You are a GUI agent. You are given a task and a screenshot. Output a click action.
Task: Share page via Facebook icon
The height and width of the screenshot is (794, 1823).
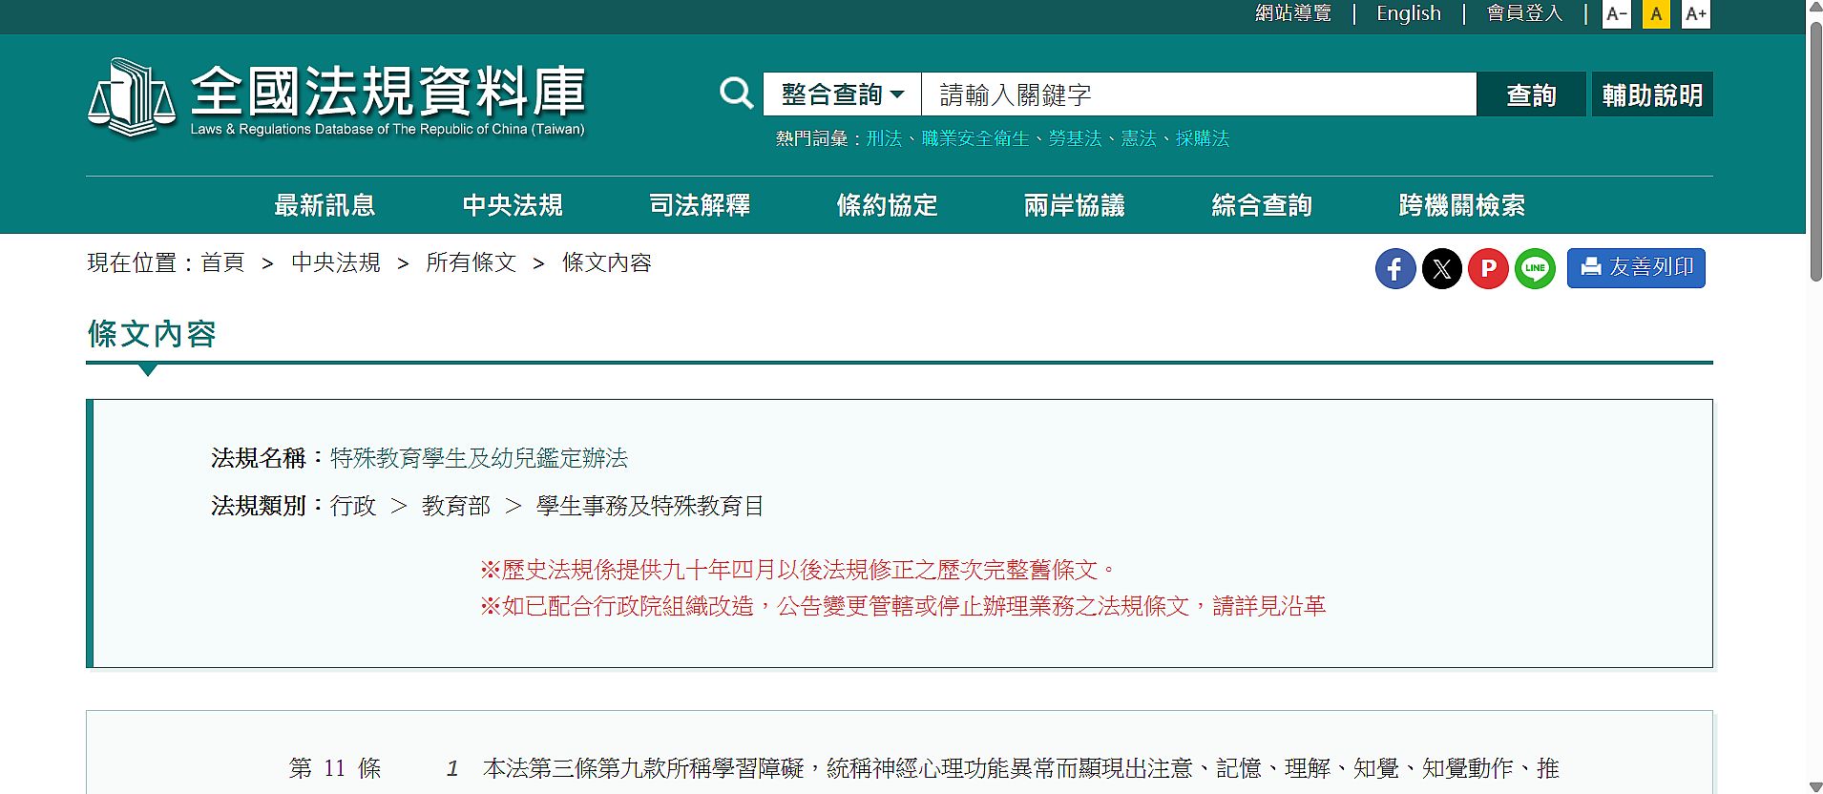(1394, 268)
